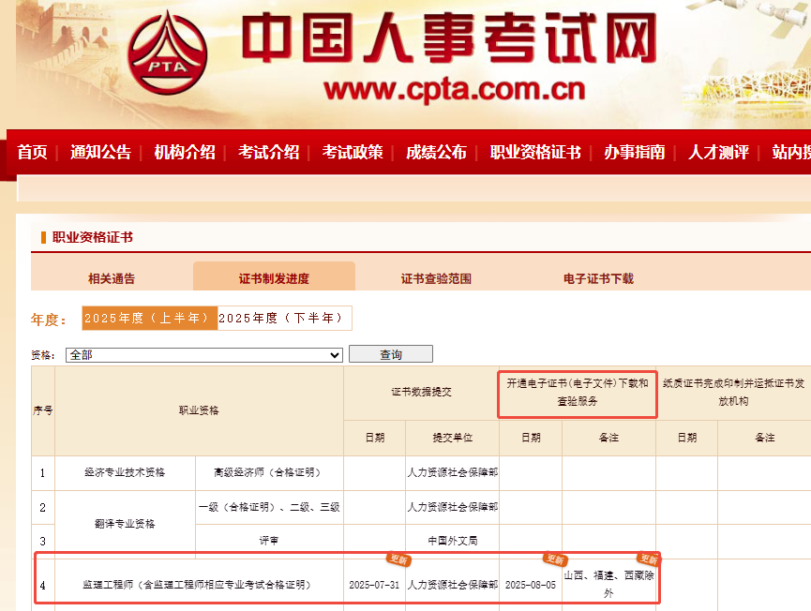Select the 证书制发进度 tab
This screenshot has width=811, height=611.
click(274, 278)
